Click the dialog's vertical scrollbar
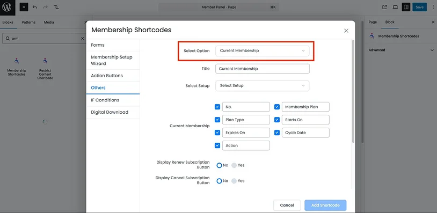437x213 pixels. point(353,91)
